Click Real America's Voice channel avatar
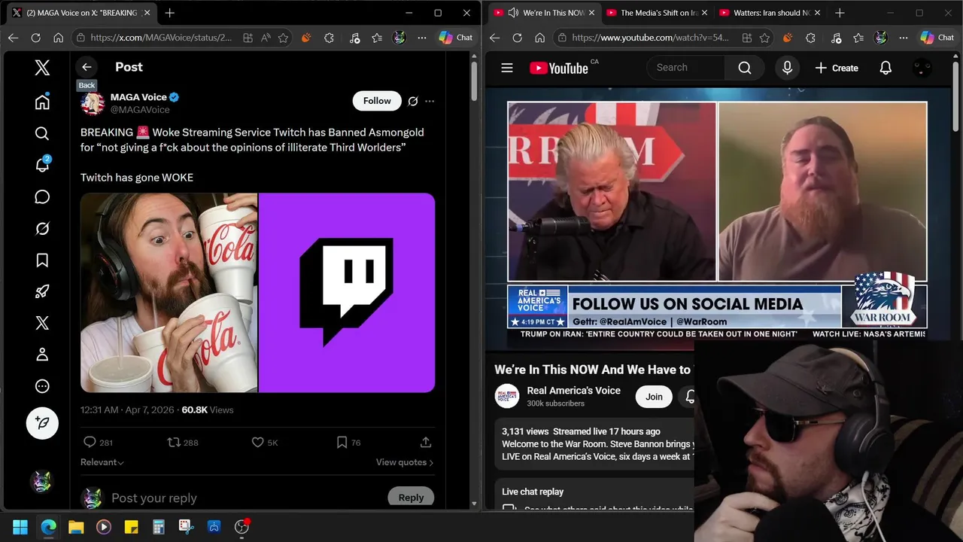The width and height of the screenshot is (963, 542). click(x=507, y=397)
